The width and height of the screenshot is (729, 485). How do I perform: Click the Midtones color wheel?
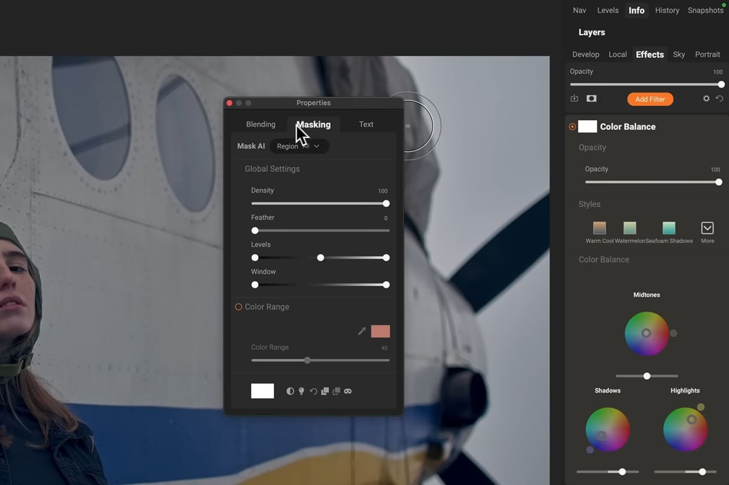point(646,333)
